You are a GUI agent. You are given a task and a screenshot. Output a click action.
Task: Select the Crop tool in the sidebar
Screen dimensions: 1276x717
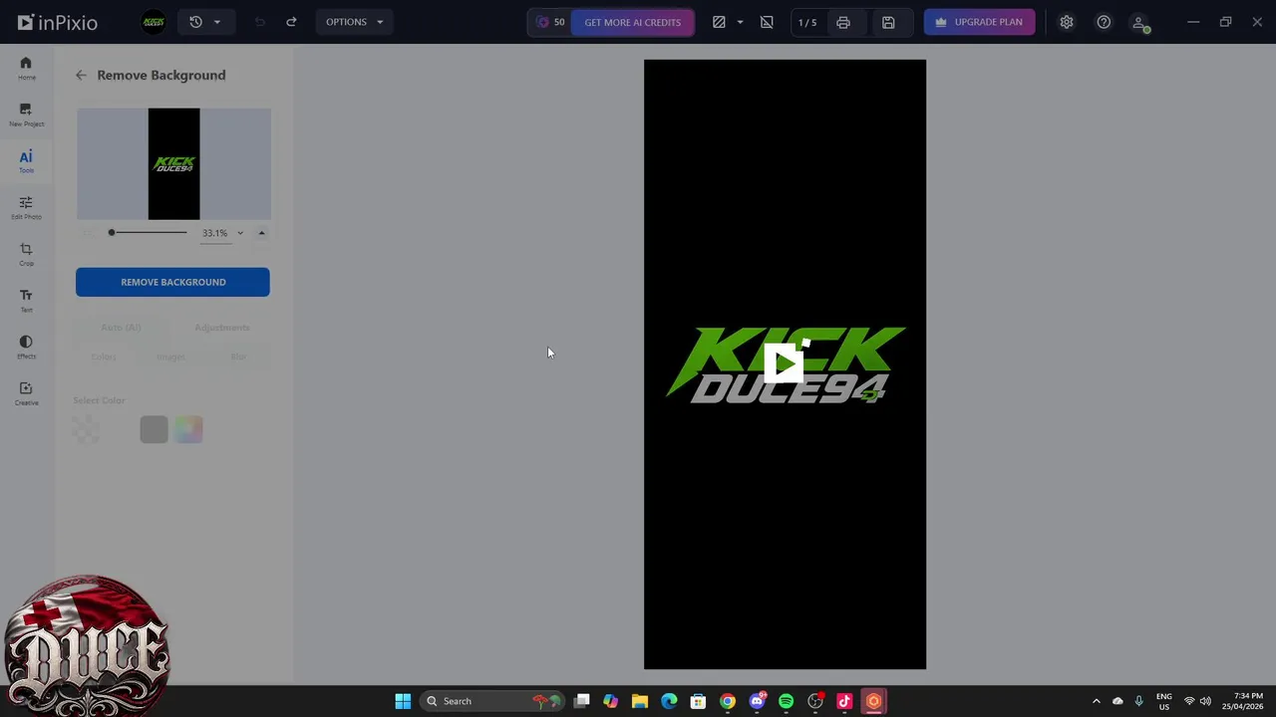26,254
